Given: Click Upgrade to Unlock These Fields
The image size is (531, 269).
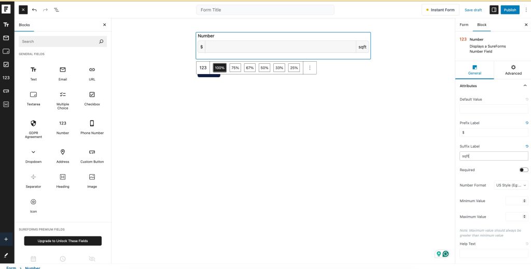Looking at the screenshot, I should (63, 241).
